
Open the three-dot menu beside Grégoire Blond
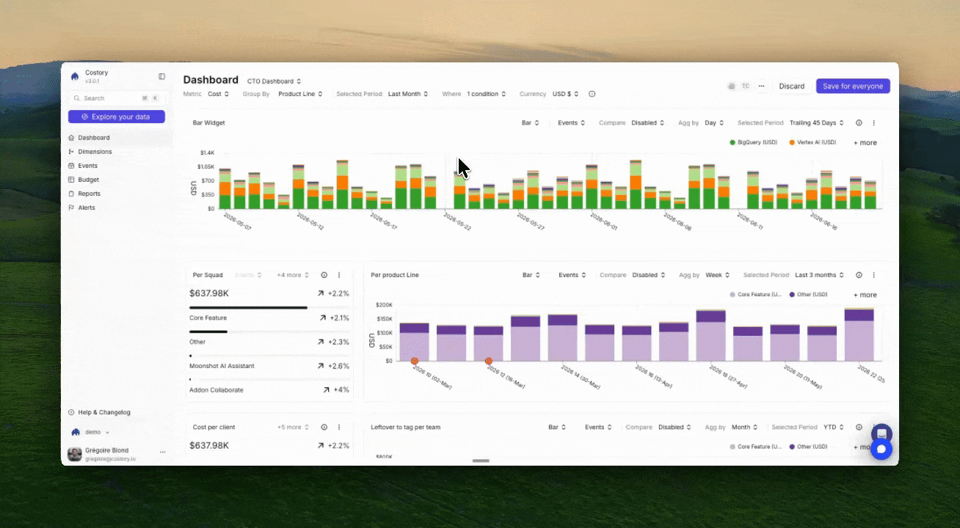[163, 452]
